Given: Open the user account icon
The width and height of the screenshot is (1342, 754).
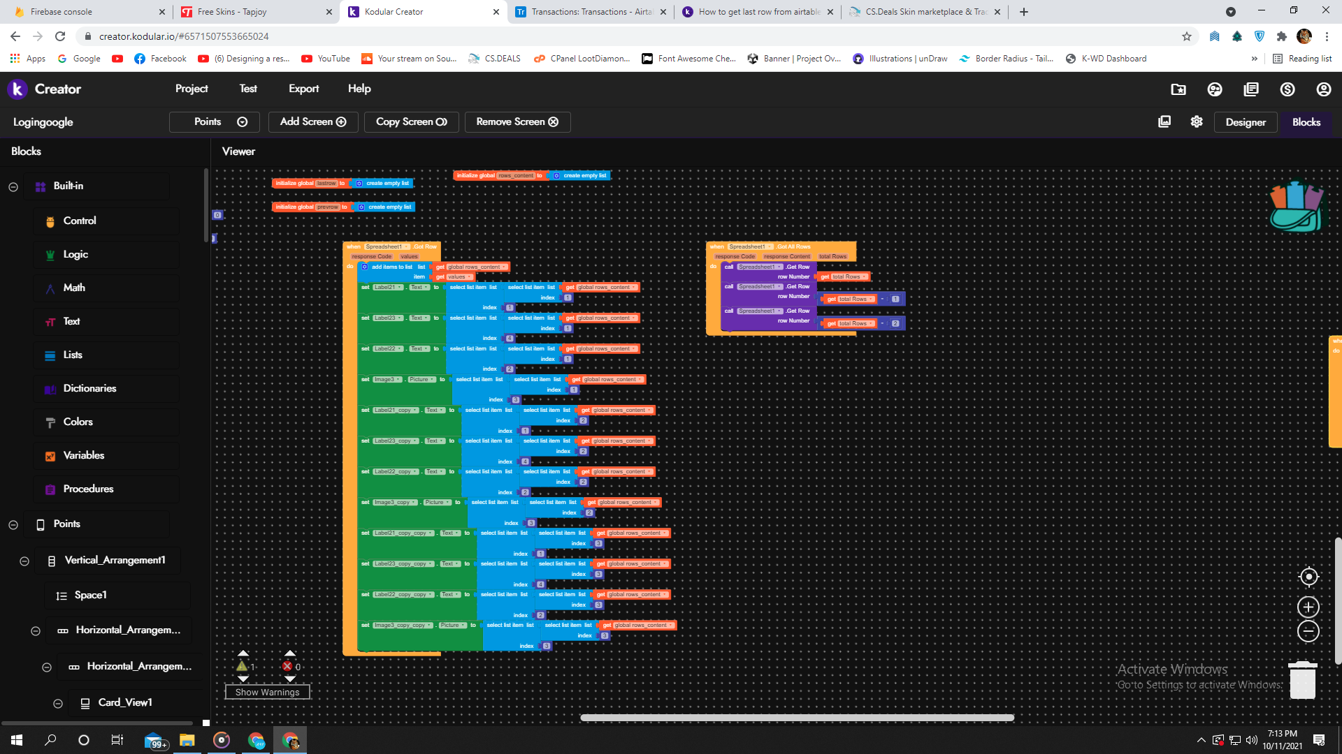Looking at the screenshot, I should pyautogui.click(x=1324, y=89).
